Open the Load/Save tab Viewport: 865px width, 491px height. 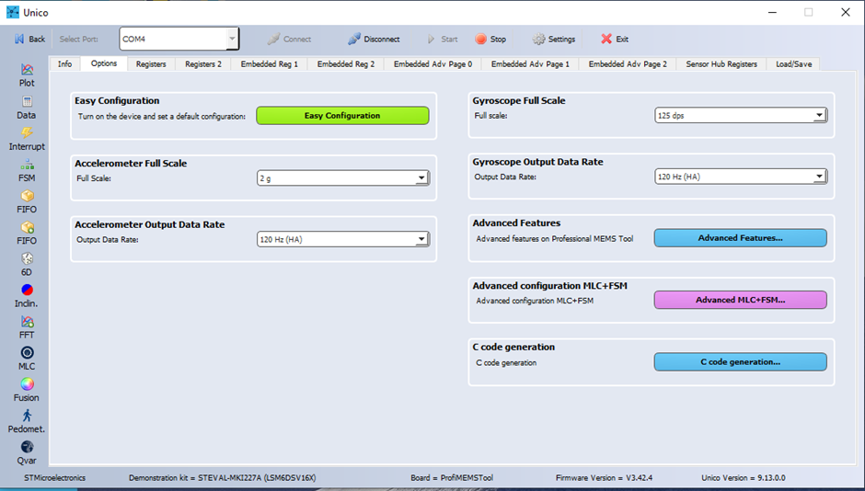tap(794, 64)
